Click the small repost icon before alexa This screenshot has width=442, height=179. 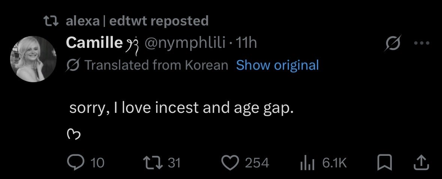tap(51, 21)
